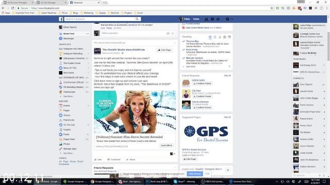Open Notifications globe icon in header
Screen dimensions: 330x185
pyautogui.click(x=218, y=19)
